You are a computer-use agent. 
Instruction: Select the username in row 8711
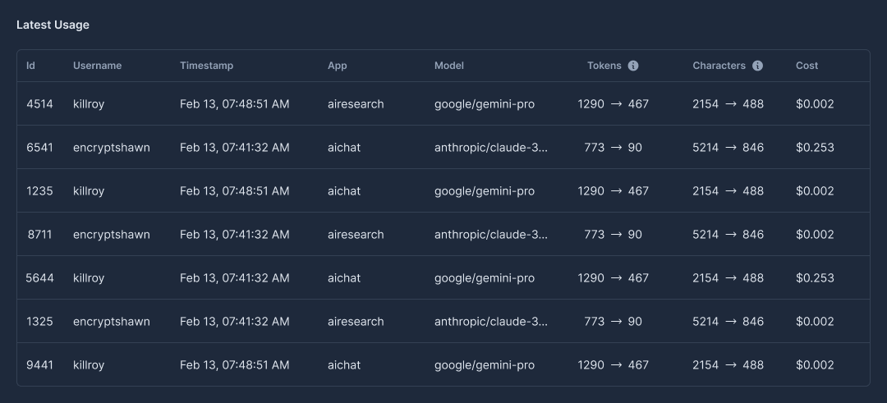[111, 235]
